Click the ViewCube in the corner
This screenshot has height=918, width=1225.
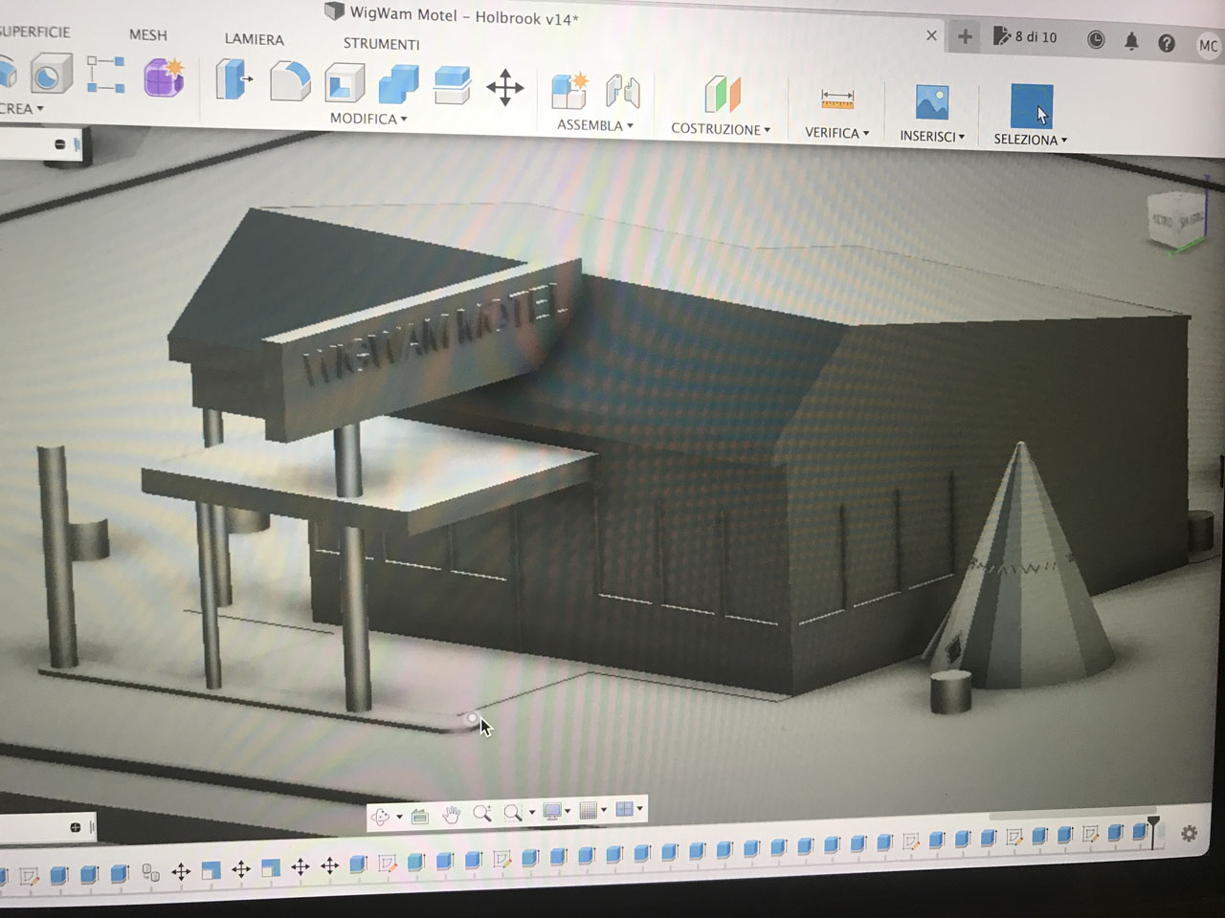click(x=1177, y=219)
